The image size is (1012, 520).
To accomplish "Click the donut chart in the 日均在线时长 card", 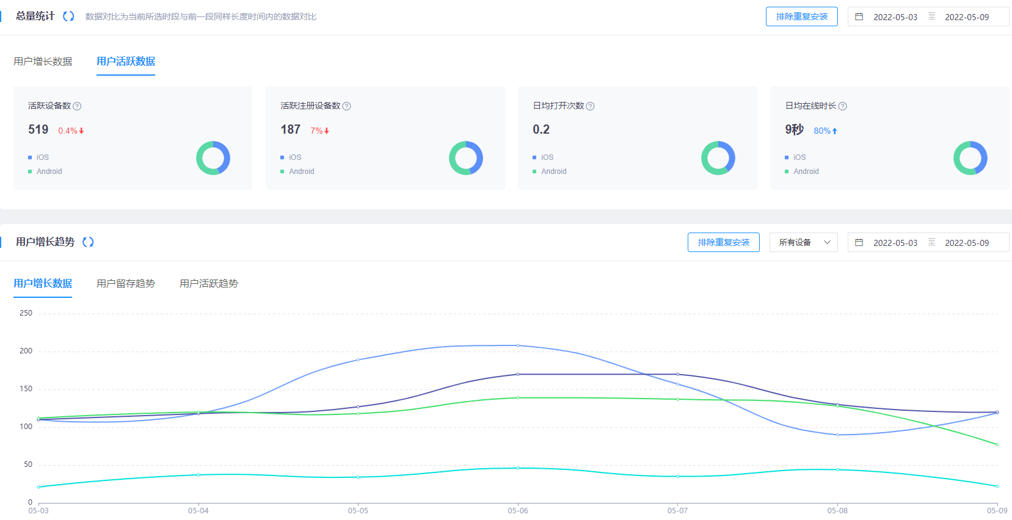I will pyautogui.click(x=970, y=158).
